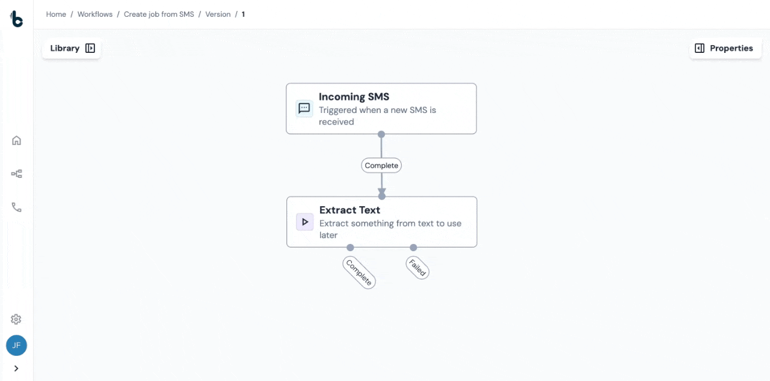Screen dimensions: 770x381
Task: Click the Complete label between the two nodes
Action: (x=381, y=165)
